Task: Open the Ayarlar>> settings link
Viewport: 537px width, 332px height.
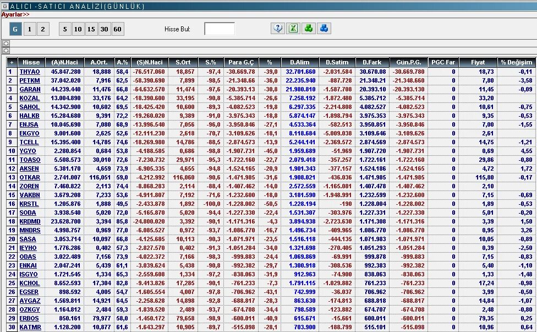Action: [15, 14]
